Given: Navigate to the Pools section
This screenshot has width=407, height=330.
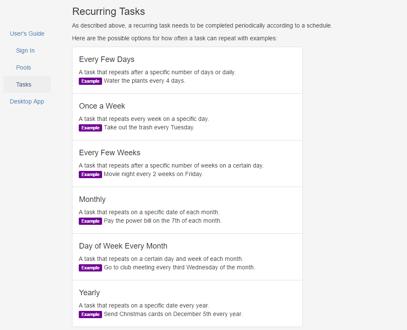Looking at the screenshot, I should coord(23,67).
